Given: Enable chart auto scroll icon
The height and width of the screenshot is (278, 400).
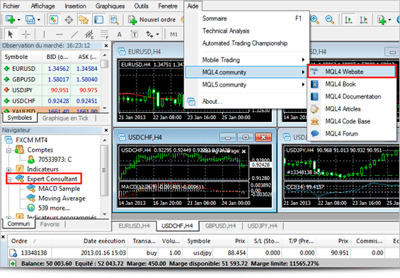Looking at the screenshot, I should (348, 19).
